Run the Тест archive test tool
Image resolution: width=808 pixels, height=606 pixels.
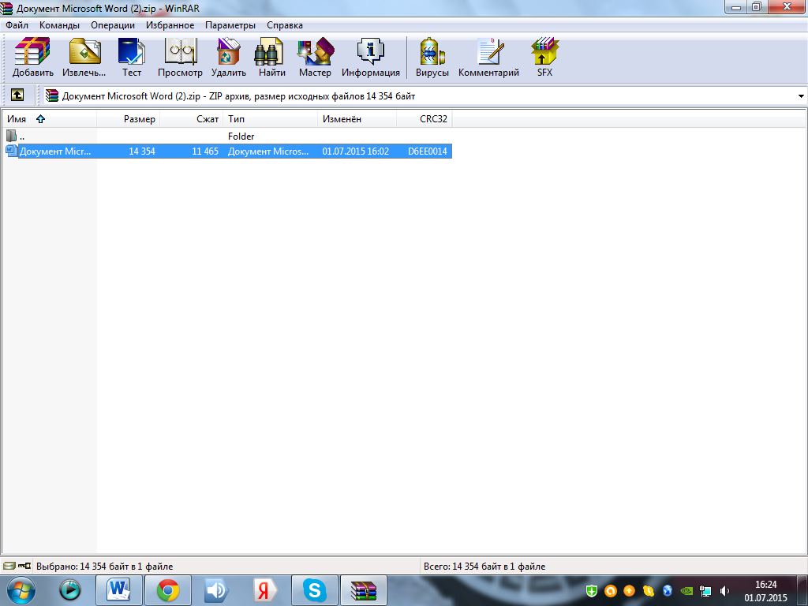[132, 57]
